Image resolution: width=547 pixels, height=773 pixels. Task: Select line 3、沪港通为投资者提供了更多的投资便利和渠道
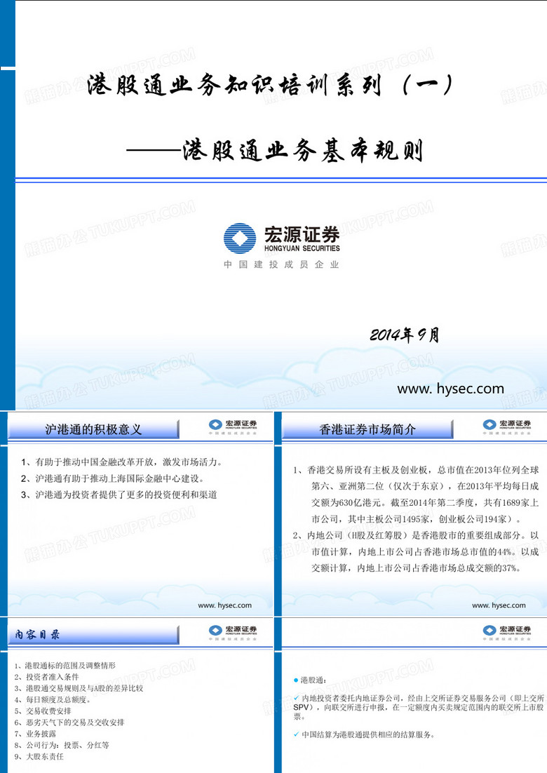click(x=119, y=495)
